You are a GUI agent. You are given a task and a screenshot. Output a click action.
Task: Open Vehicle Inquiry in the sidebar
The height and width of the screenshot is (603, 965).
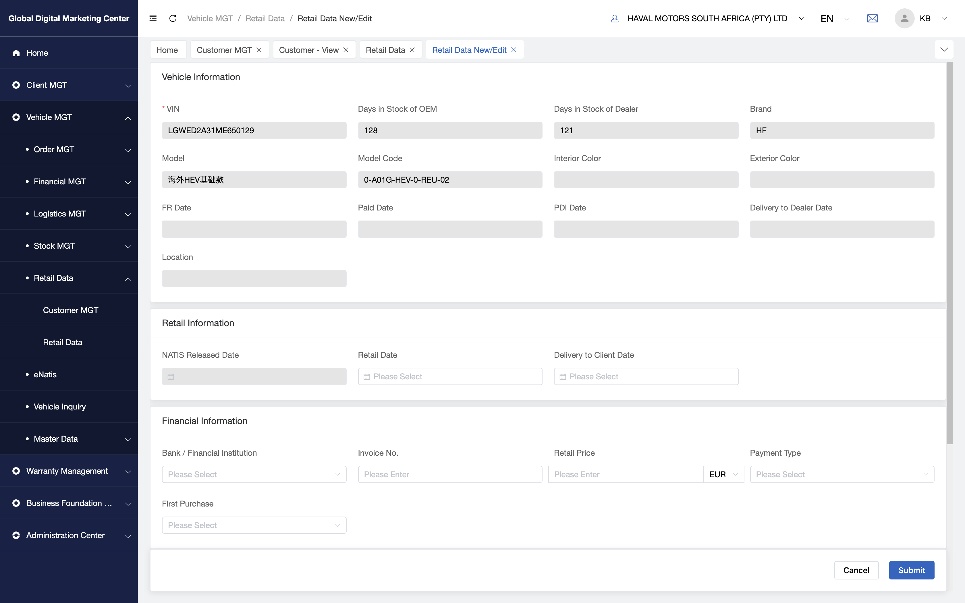coord(69,407)
